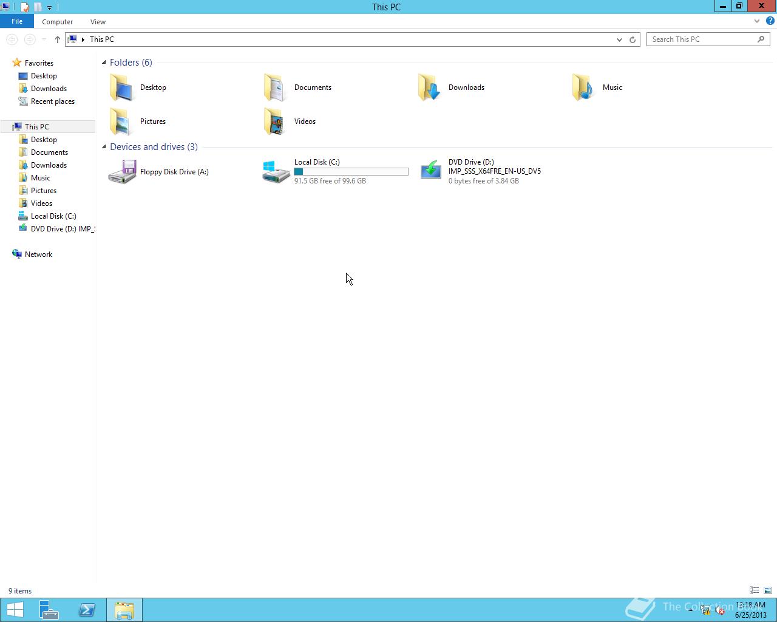Select Music in the navigation pane

(x=41, y=178)
